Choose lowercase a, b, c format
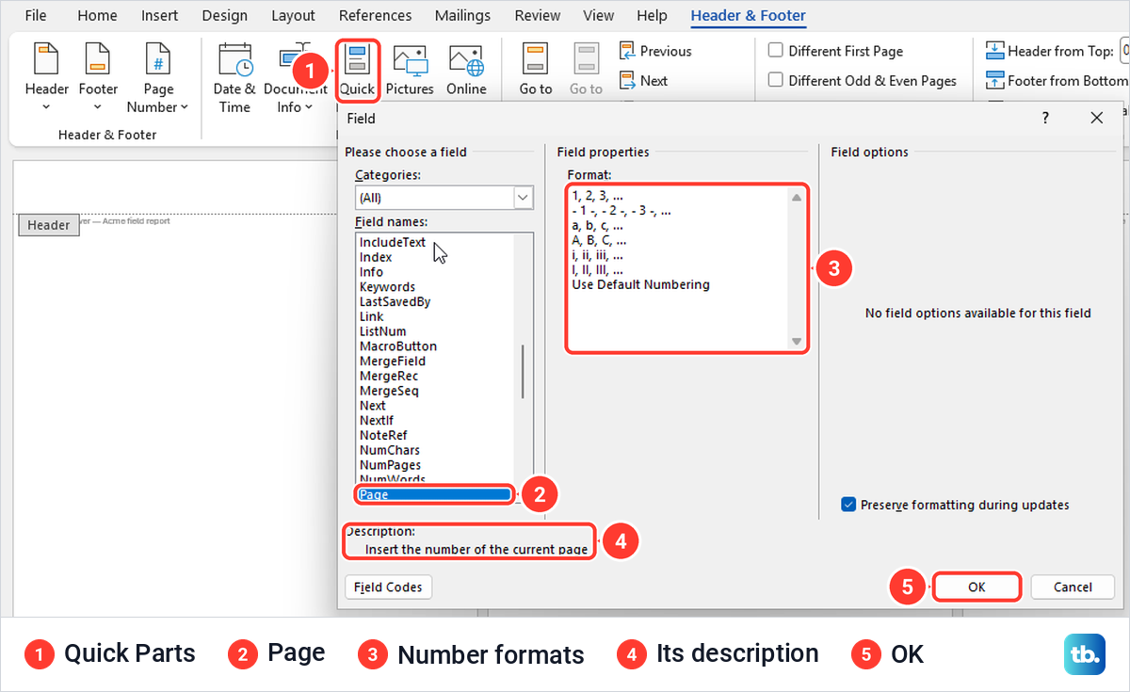Screen dimensions: 1130x692 click(x=597, y=226)
